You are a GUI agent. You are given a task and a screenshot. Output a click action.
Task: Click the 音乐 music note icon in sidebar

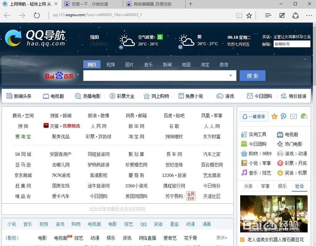(244, 173)
